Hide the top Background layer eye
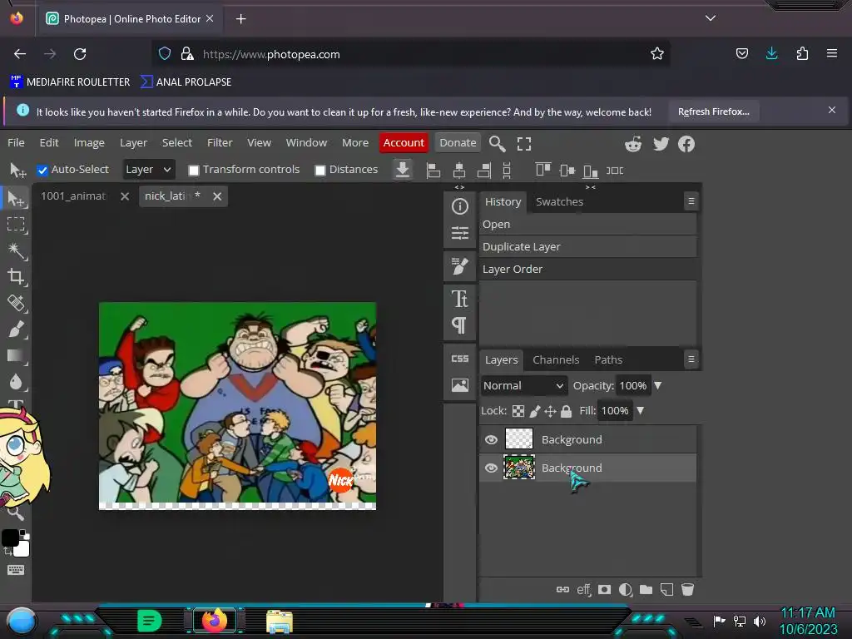Screen dimensions: 852x639 click(491, 439)
